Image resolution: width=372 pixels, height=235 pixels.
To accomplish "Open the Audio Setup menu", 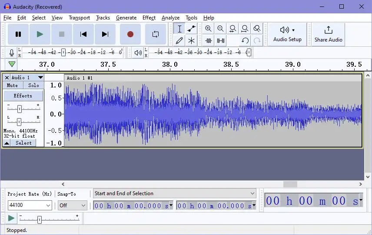I will [287, 35].
